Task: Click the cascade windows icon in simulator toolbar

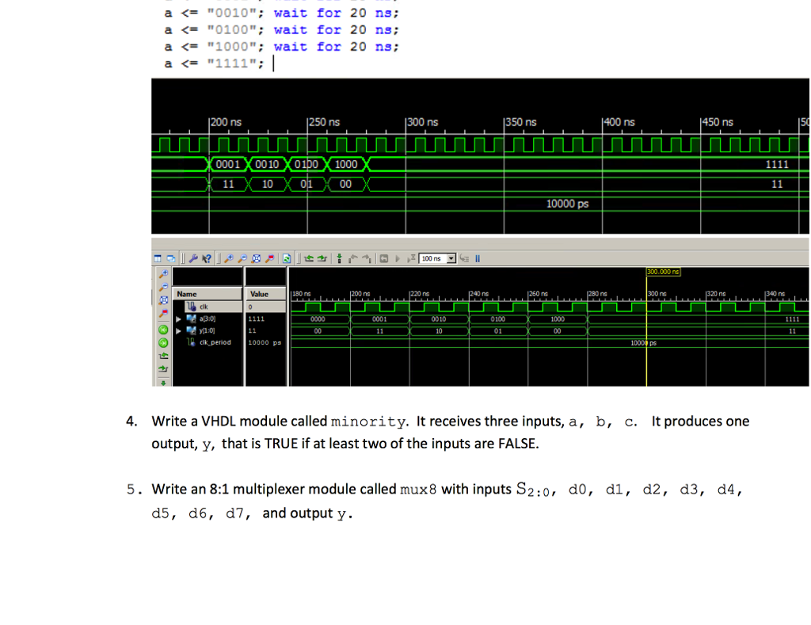Action: point(171,258)
